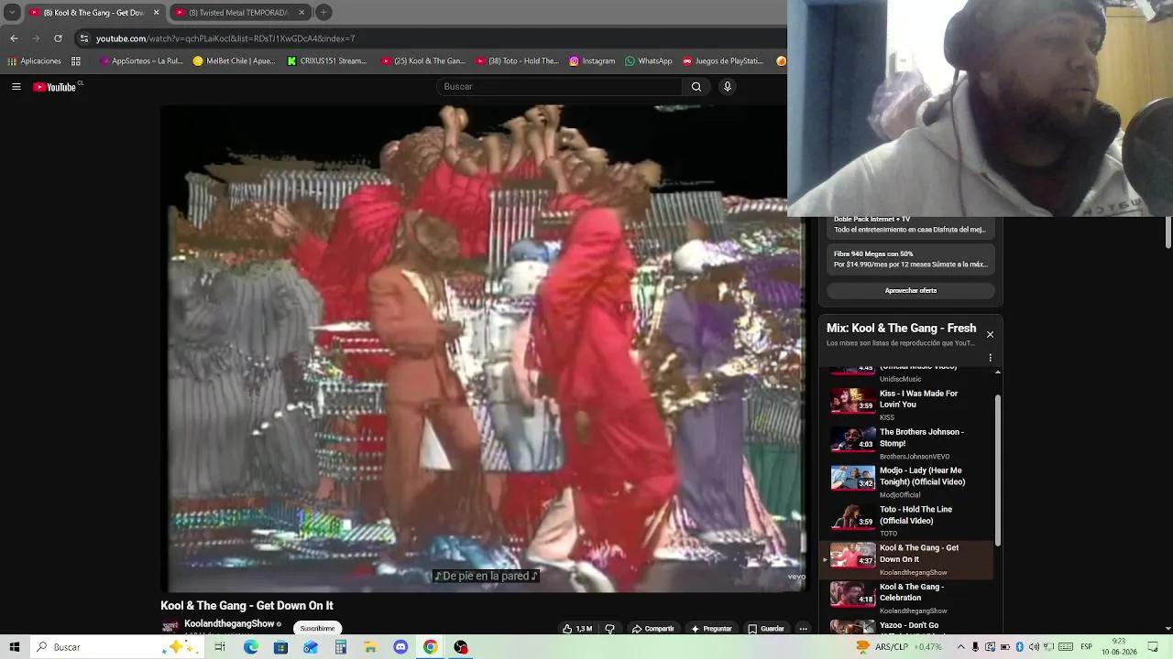The image size is (1173, 659).
Task: Open the KoolandthegangShow channel avatar
Action: 170,627
